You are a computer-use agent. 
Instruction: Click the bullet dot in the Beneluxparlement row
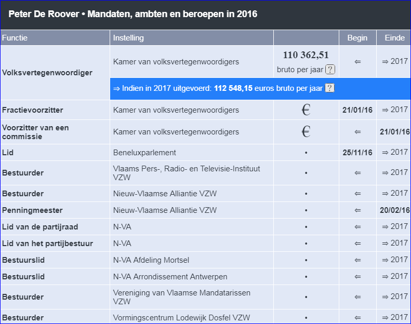click(306, 153)
